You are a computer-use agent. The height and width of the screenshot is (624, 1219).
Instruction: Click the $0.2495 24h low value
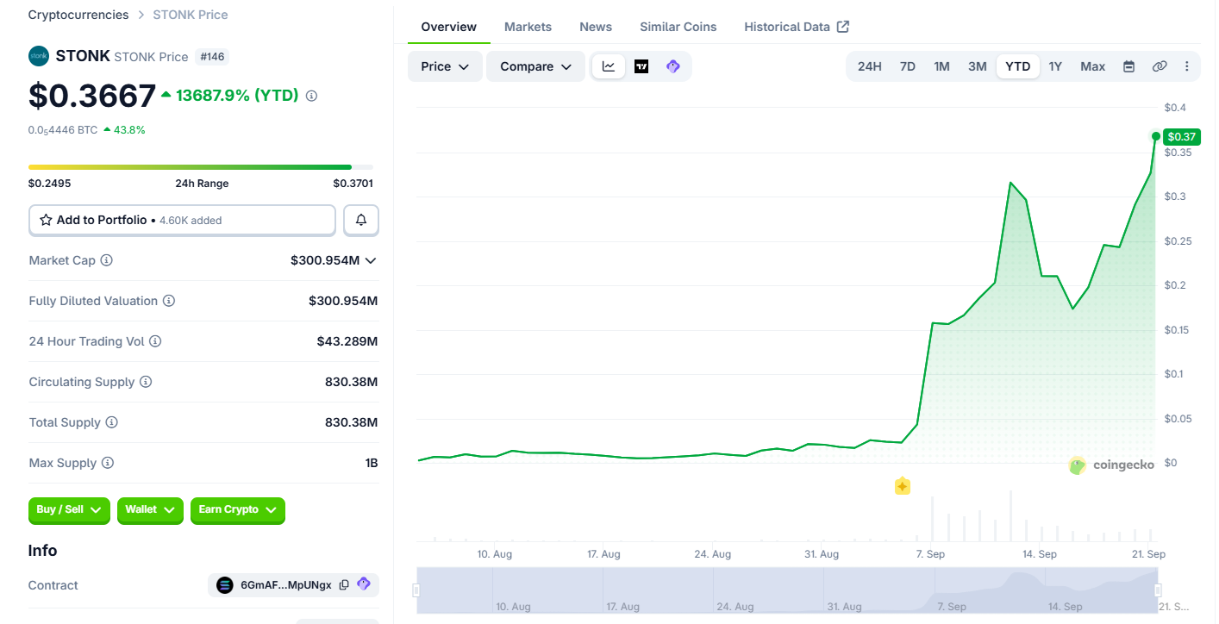point(50,184)
